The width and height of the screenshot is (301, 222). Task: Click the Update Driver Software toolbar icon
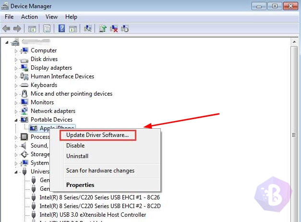pyautogui.click(x=103, y=28)
